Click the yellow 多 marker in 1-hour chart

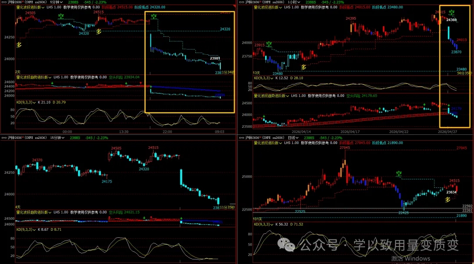click(303, 67)
